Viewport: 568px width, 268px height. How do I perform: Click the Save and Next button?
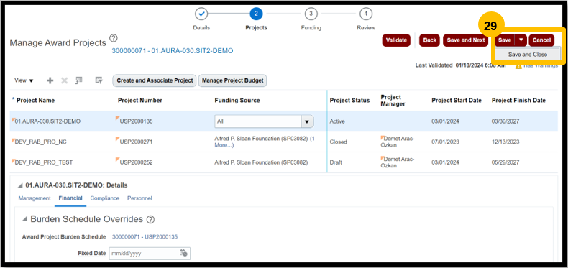point(465,40)
